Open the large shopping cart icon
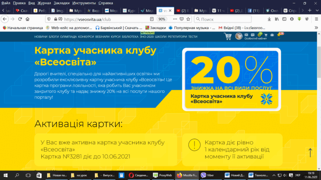Screen dimensions: 321x180 coord(228,37)
